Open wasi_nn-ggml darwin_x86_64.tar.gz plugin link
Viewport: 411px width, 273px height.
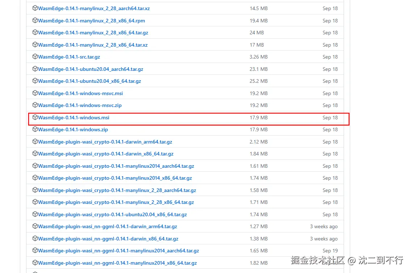click(108, 239)
